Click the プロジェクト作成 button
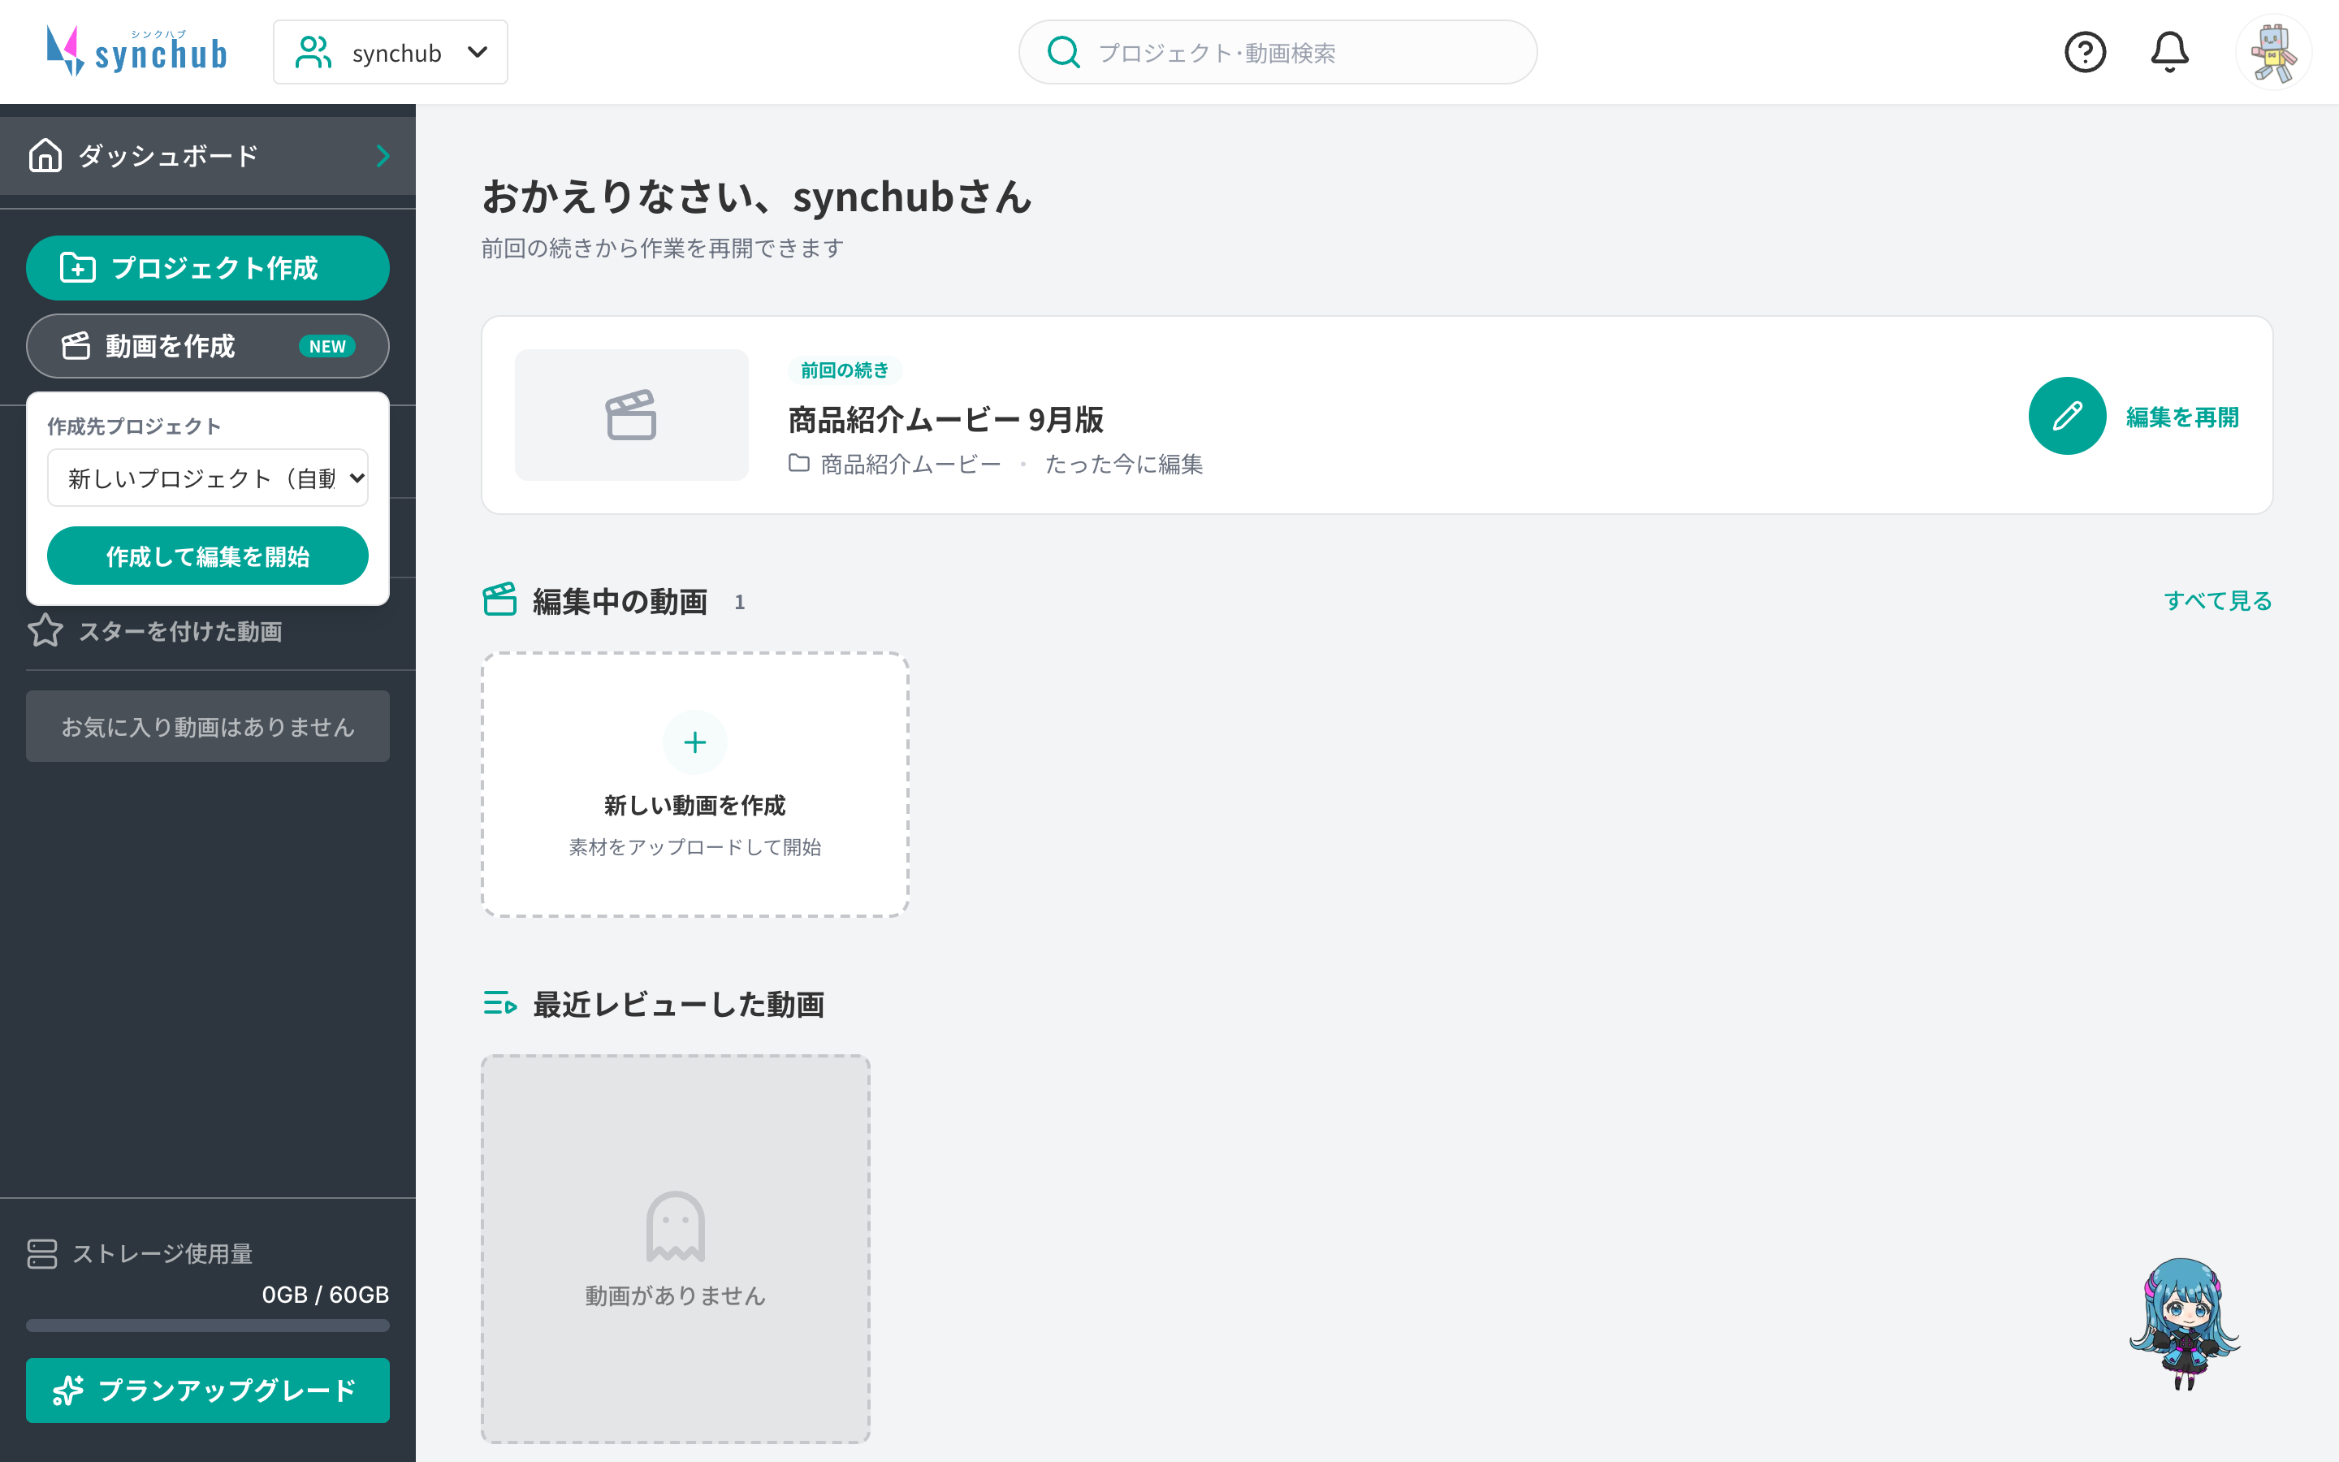 point(208,268)
